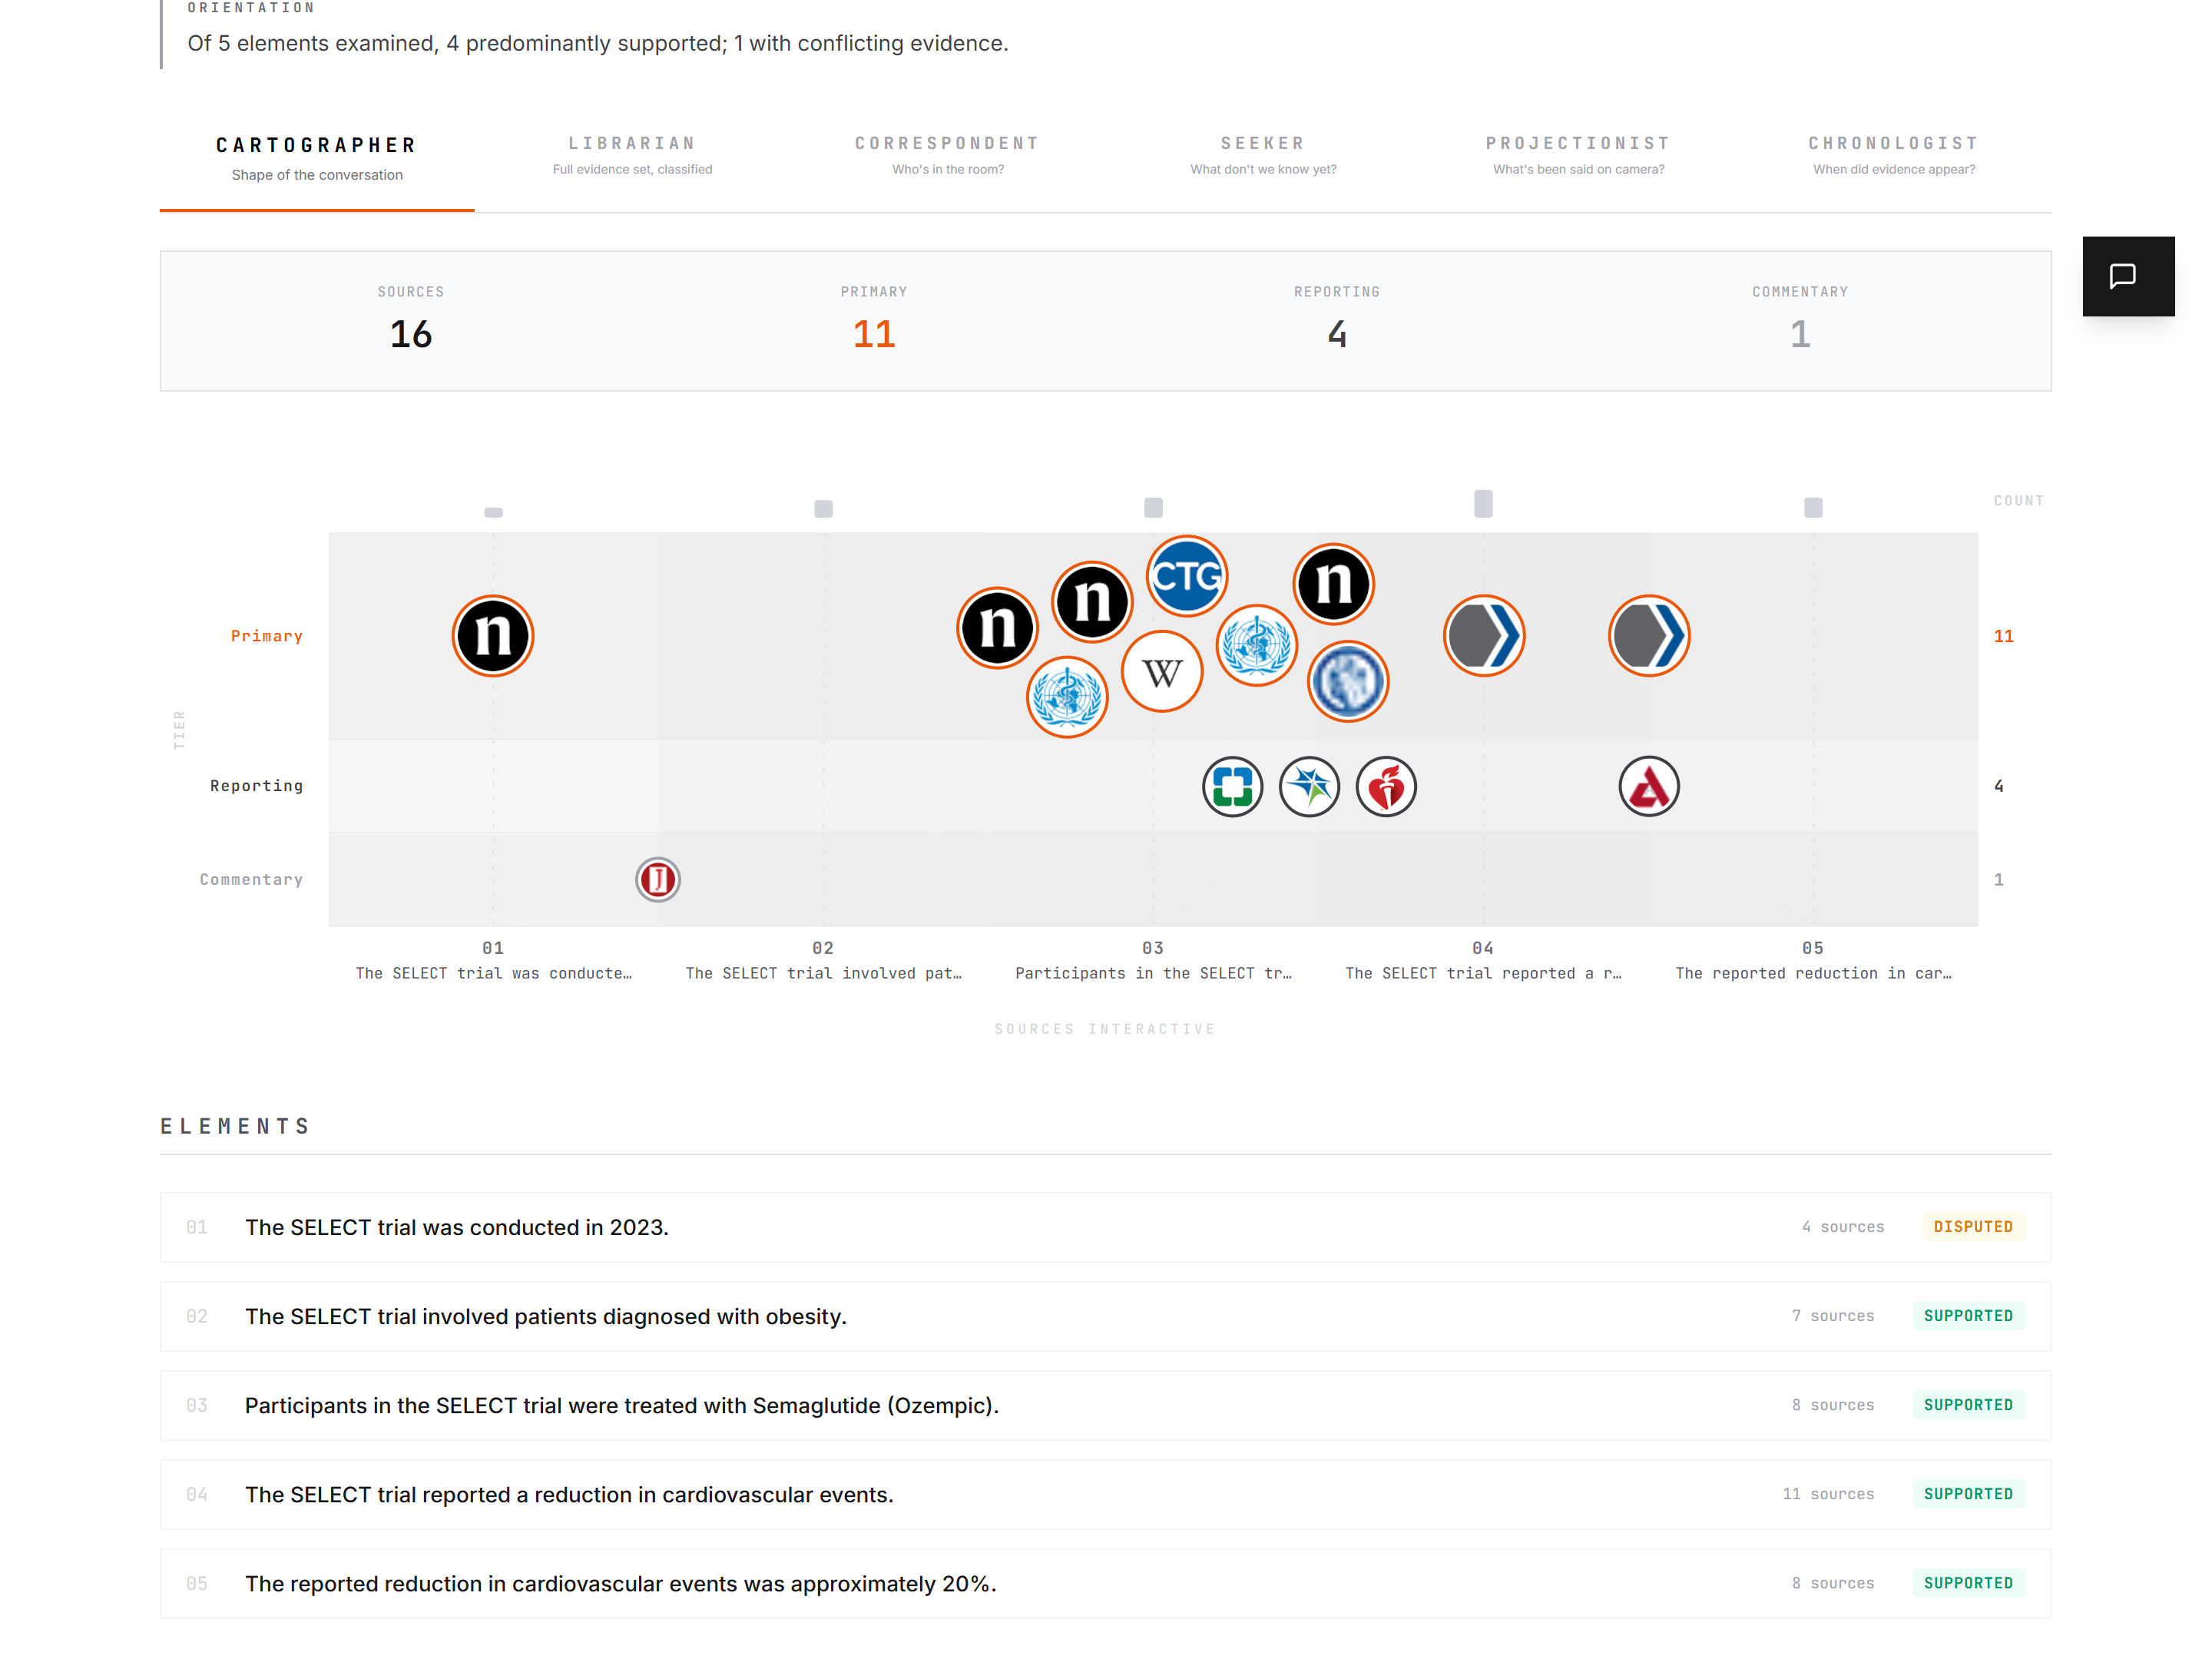2212x1659 pixels.
Task: Switch to the Projectionist tab
Action: coord(1579,156)
